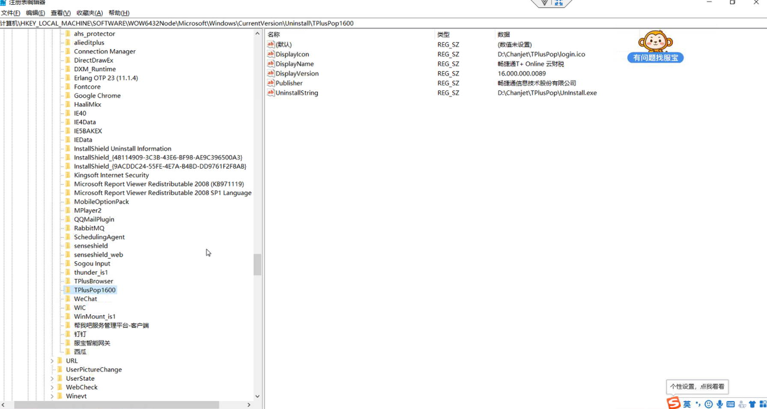Viewport: 767px width, 409px height.
Task: Select the WinMount_is1 key
Action: 95,316
